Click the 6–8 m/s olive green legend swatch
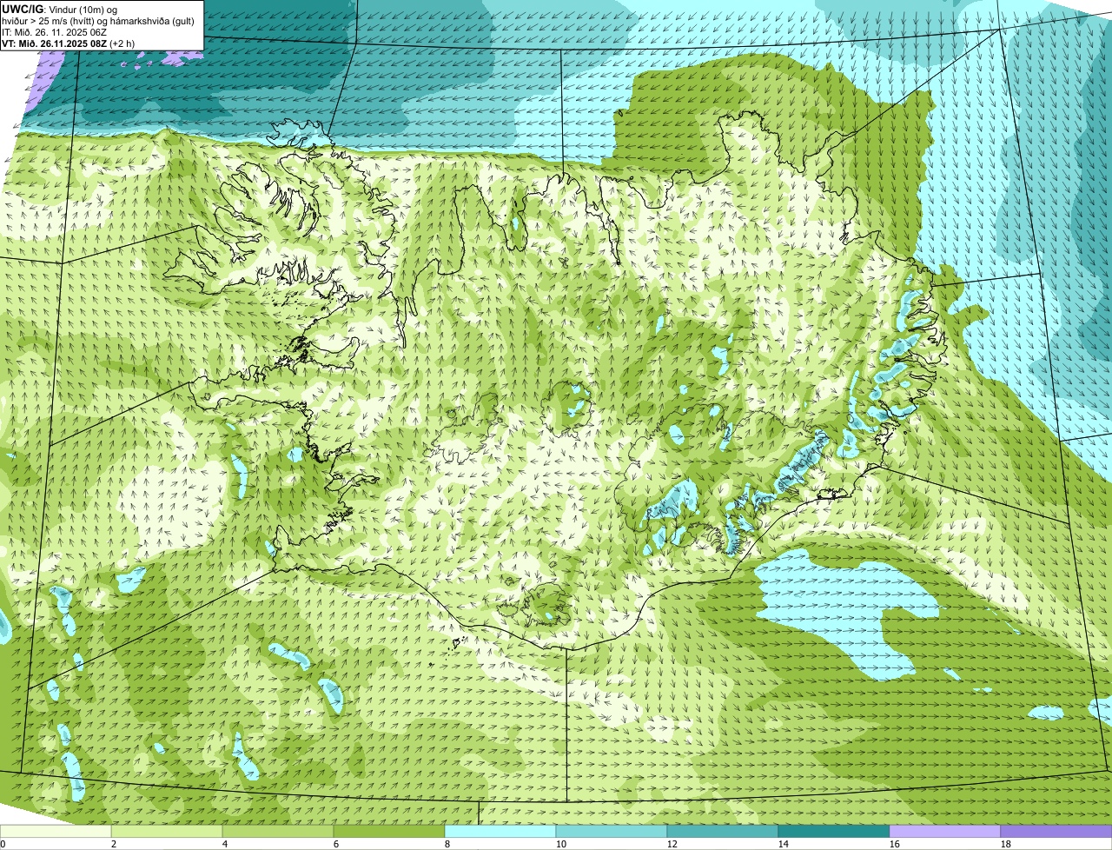1112x850 pixels. (x=389, y=832)
